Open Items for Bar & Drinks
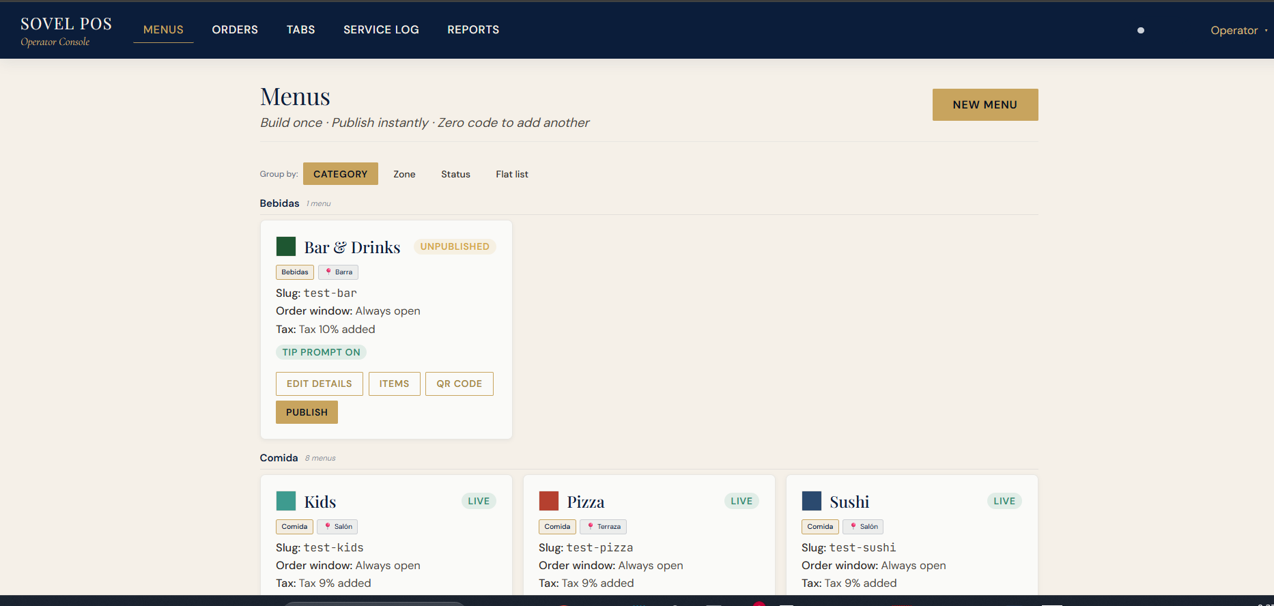 click(395, 384)
